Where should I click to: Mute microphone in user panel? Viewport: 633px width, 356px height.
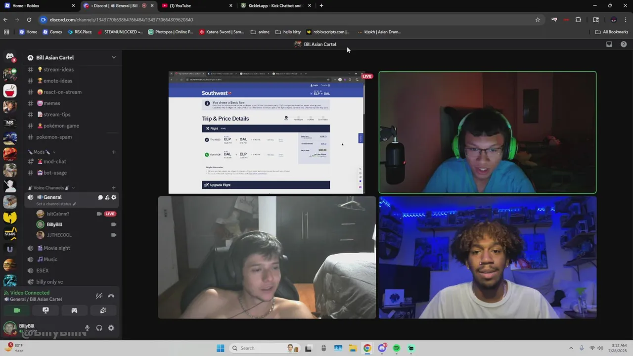(x=87, y=328)
